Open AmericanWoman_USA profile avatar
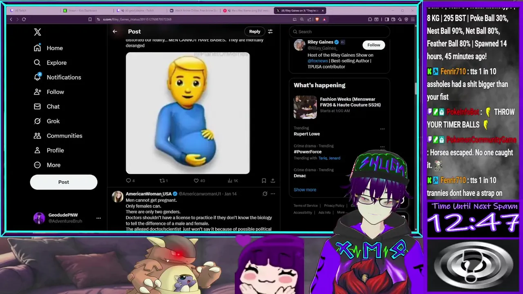The height and width of the screenshot is (294, 523). [118, 196]
